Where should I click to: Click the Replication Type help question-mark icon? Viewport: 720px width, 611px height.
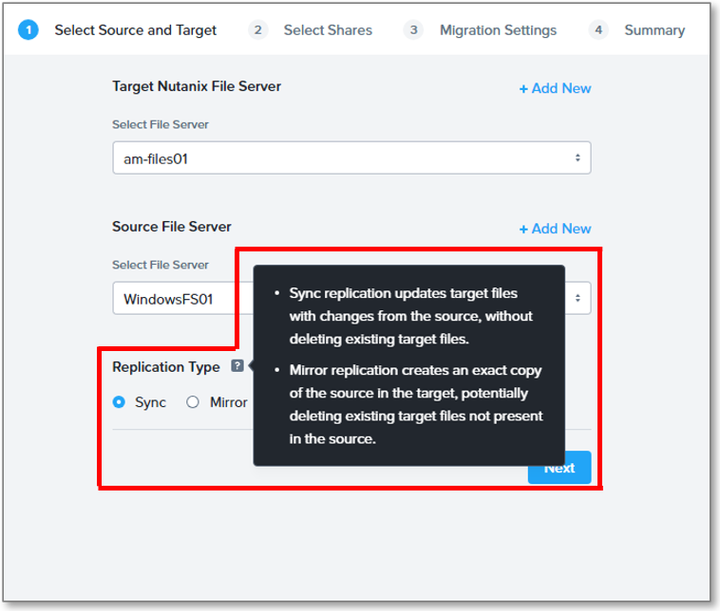pyautogui.click(x=237, y=366)
